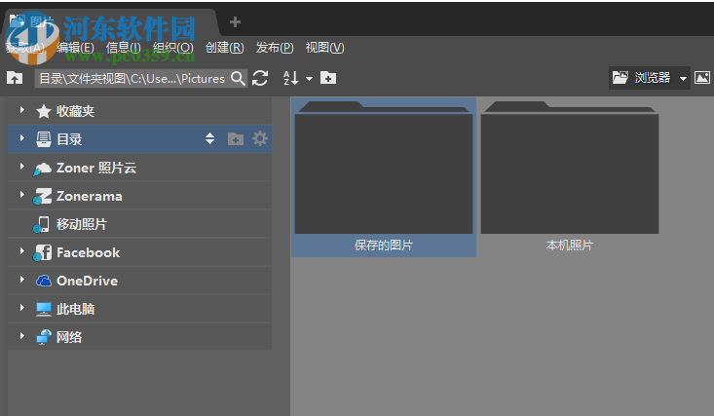Click the star icon beside 收藏夹
Viewport: 714px width, 416px height.
point(43,111)
